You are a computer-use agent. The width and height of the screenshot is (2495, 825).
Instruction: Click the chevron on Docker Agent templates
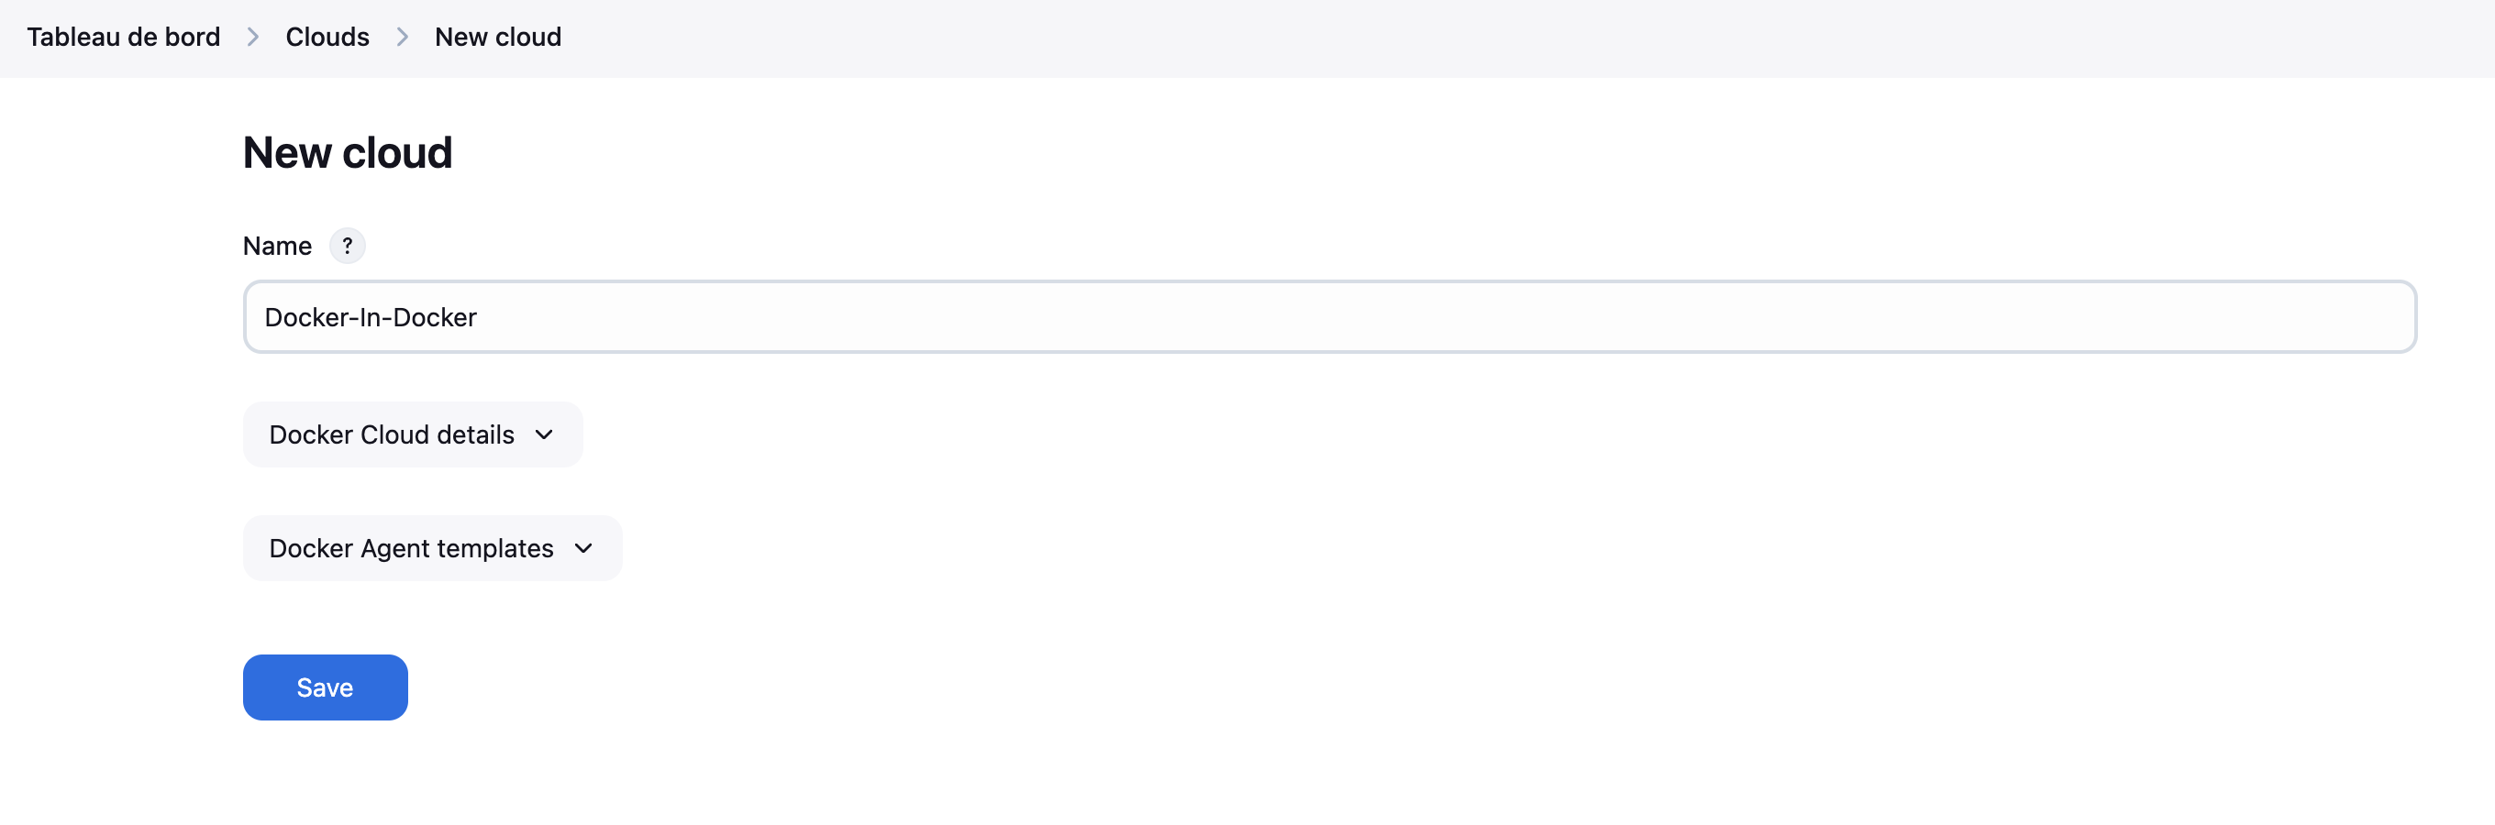click(583, 548)
